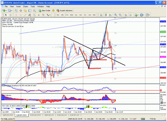
Task: Open the Navigator folder-star icon
Action: [25, 10]
